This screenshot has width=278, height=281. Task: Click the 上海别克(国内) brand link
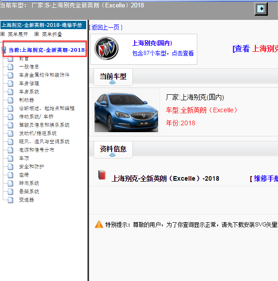click(x=152, y=43)
